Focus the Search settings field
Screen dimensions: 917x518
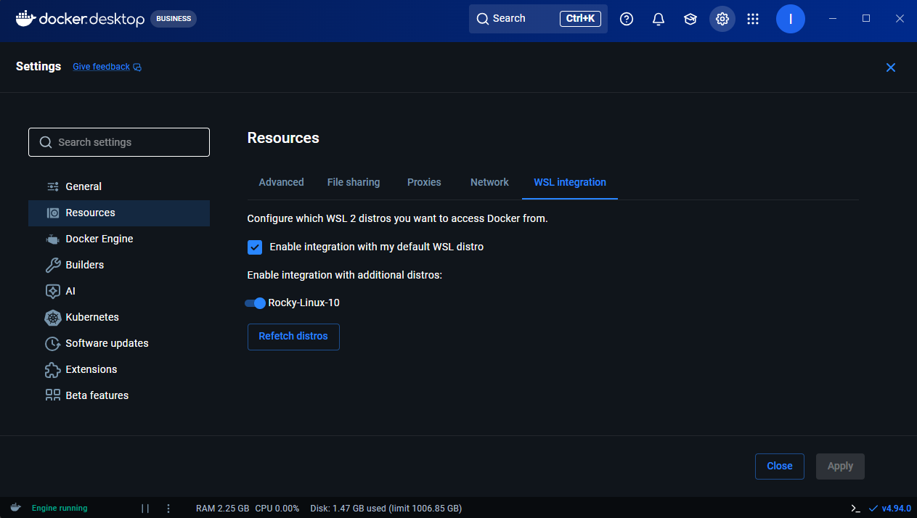[x=119, y=142]
